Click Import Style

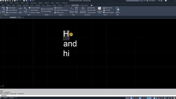(92, 10)
